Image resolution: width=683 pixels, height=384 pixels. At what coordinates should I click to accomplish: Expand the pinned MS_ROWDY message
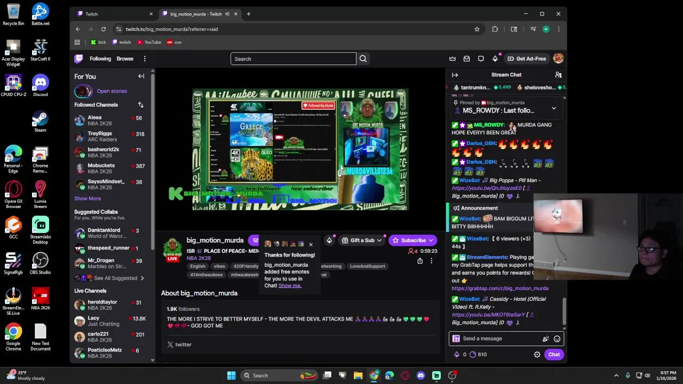[x=553, y=108]
